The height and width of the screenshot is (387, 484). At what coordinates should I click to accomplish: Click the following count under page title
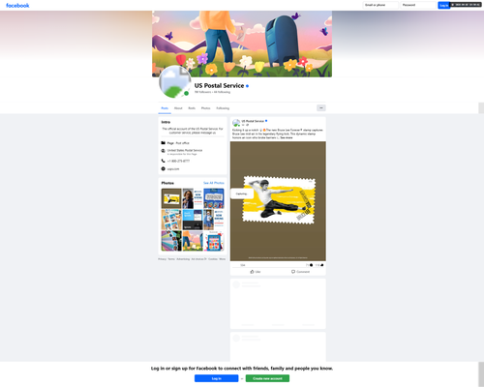[222, 92]
